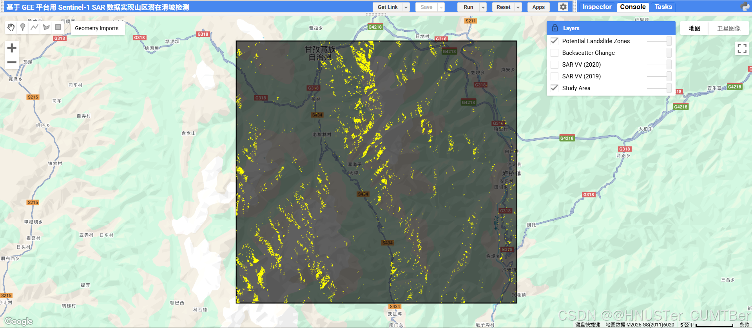Click the Get Link button

click(x=388, y=7)
